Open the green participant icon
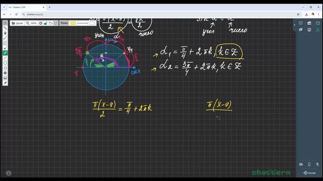 coord(318,30)
